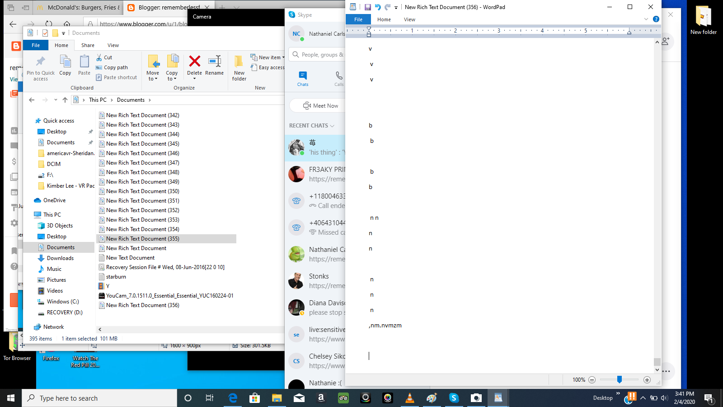Click Type here to search box
Screen dimensions: 723x407
point(99,398)
